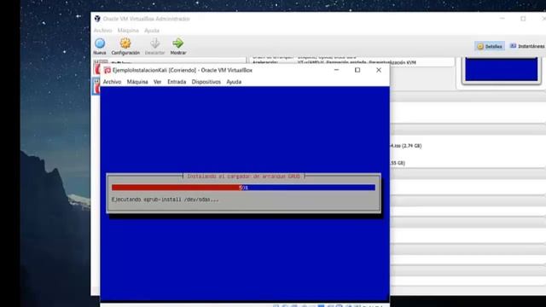This screenshot has height=307, width=546.
Task: Click the Mostrar green arrow icon
Action: coord(178,43)
